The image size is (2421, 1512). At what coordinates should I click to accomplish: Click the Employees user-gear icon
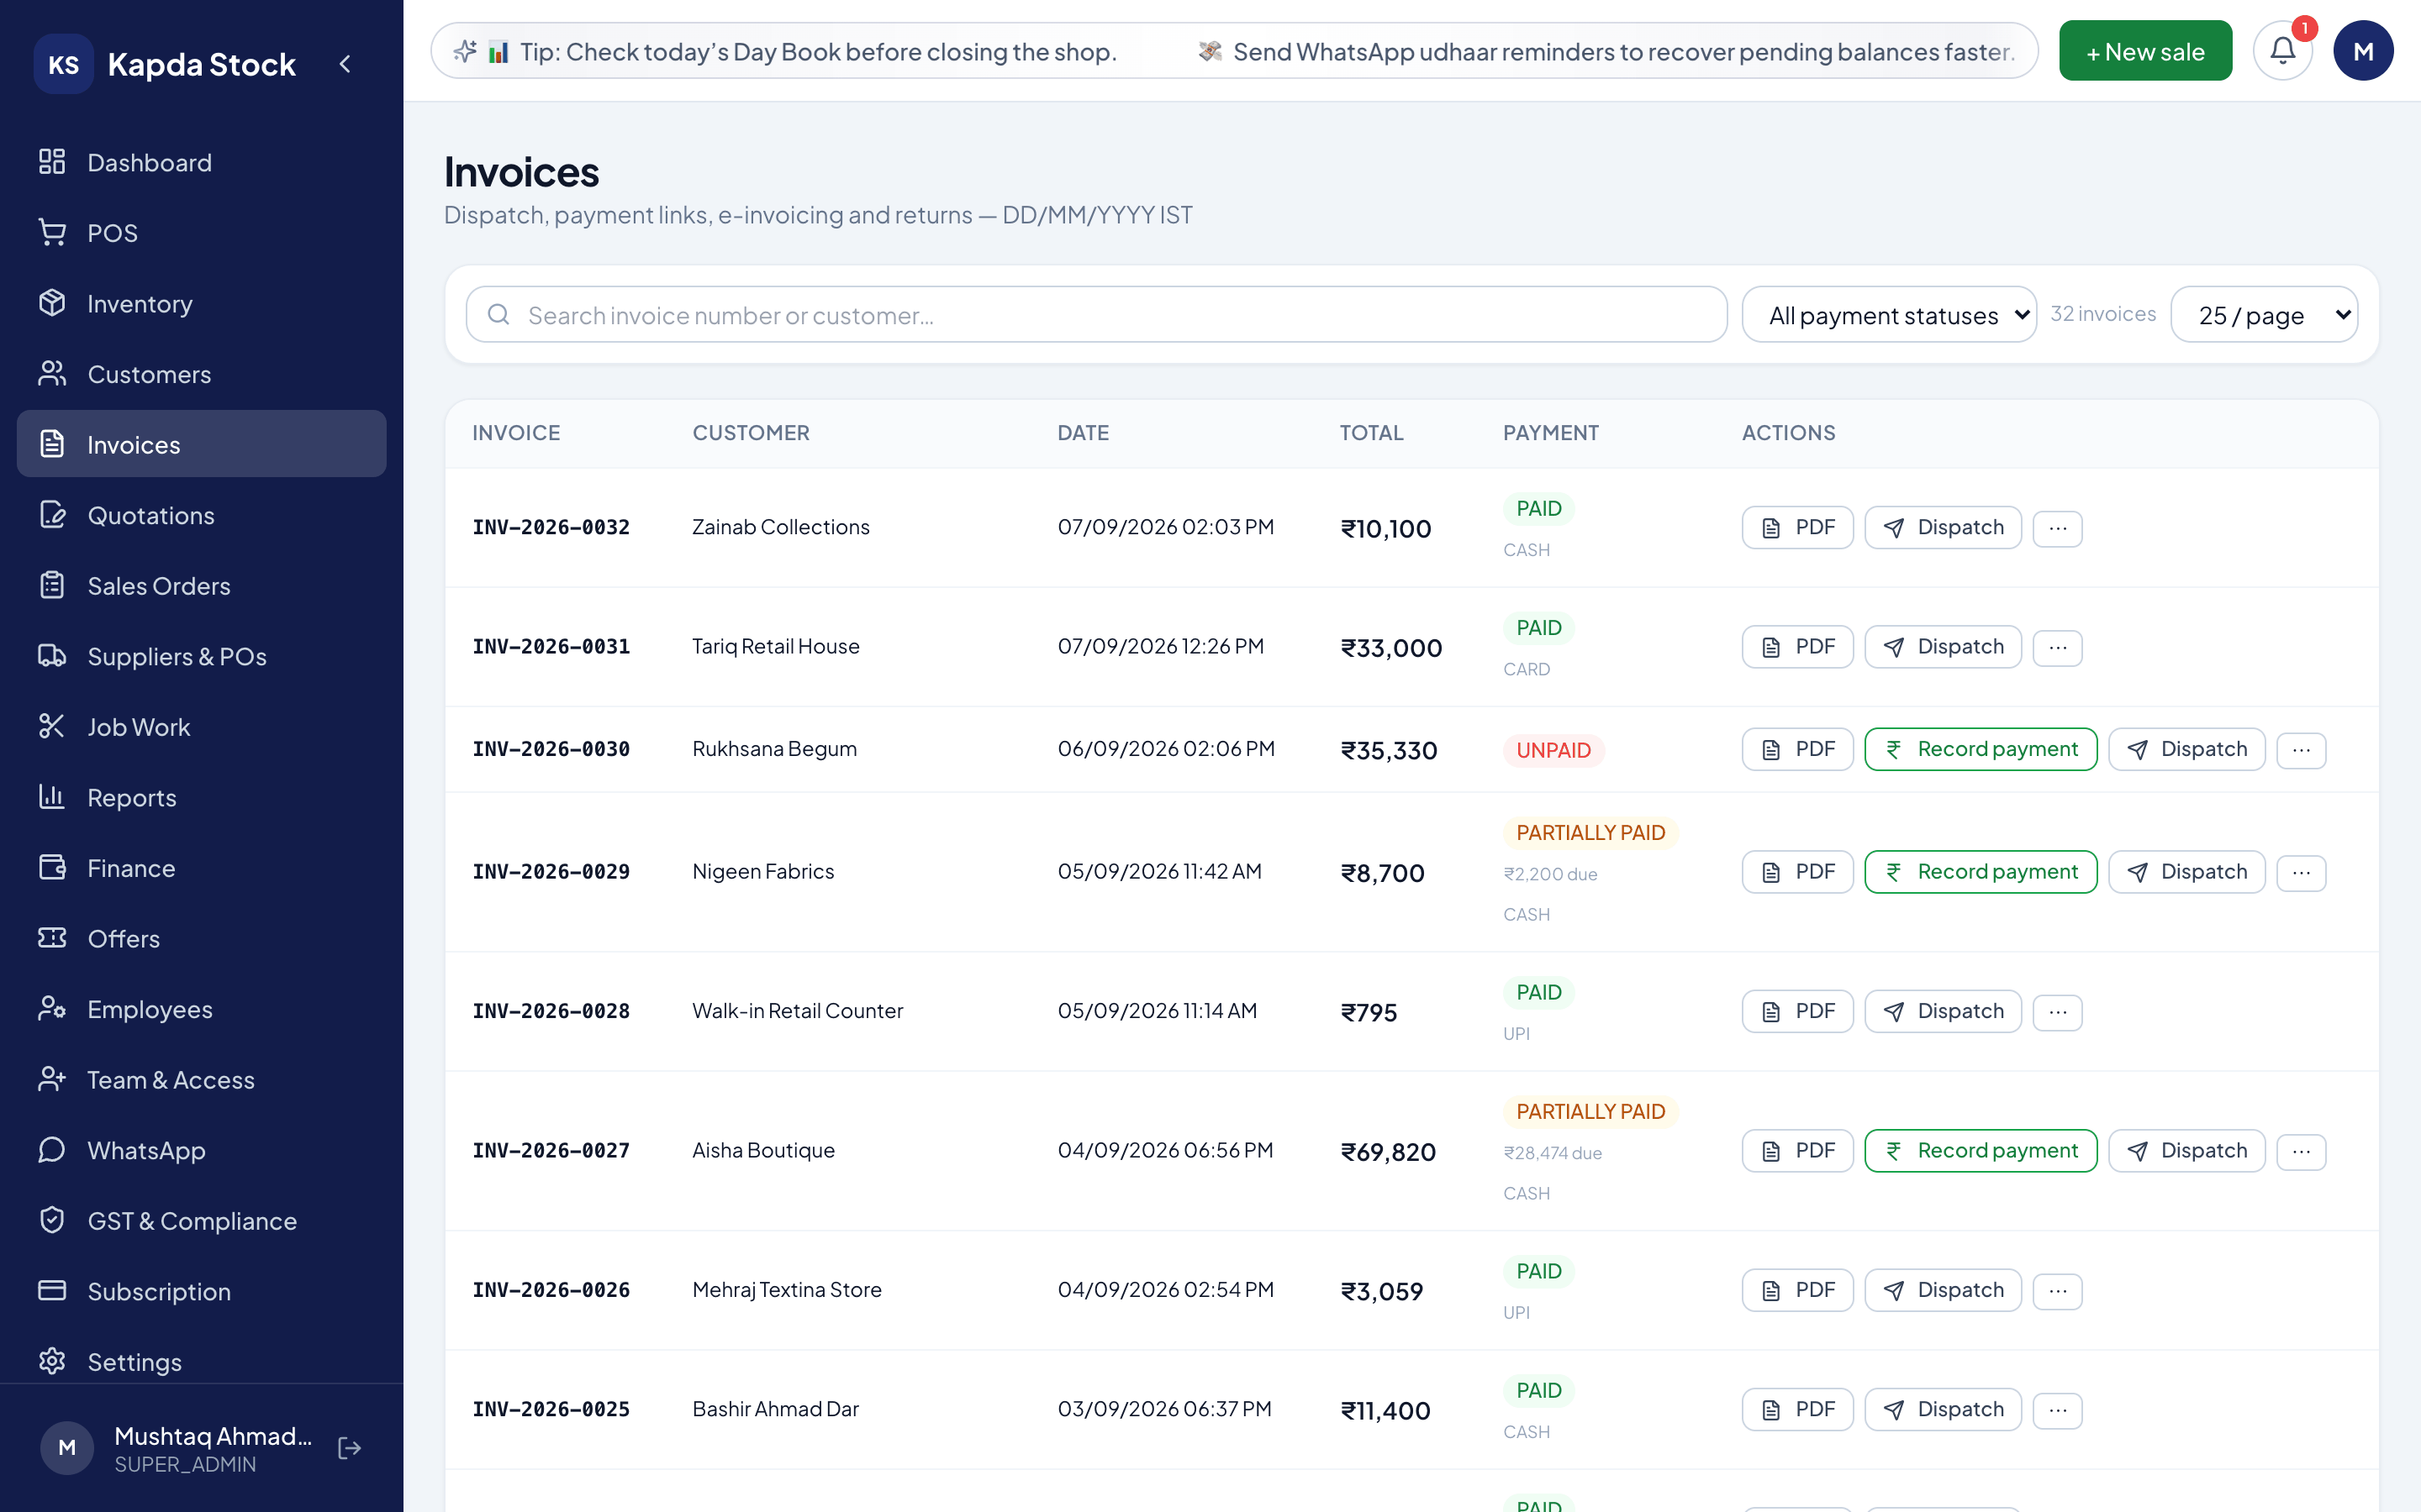pyautogui.click(x=52, y=1009)
